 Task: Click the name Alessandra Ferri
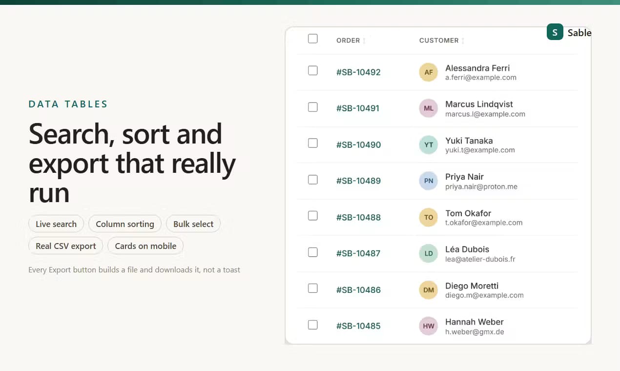477,68
